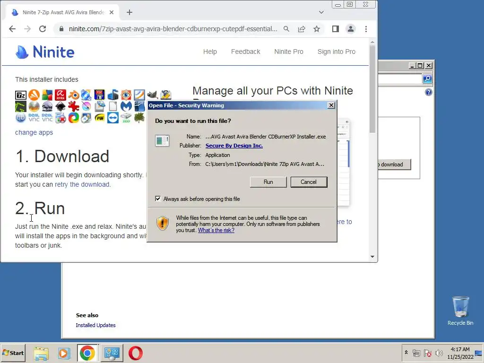This screenshot has width=484, height=363.
Task: Click the ImgBurn disc icon
Action: pyautogui.click(x=34, y=106)
